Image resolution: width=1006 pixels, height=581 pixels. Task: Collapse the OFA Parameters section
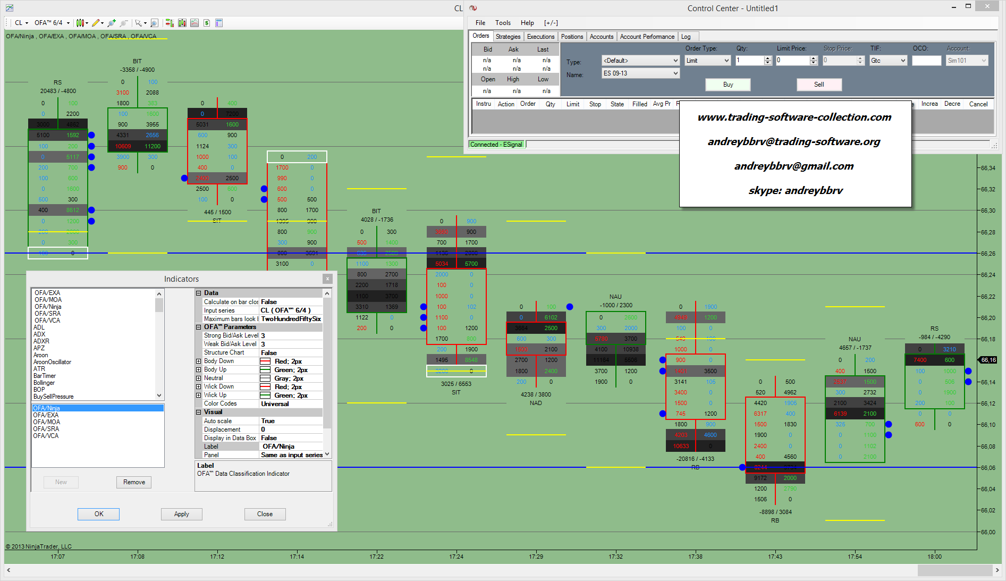tap(199, 327)
